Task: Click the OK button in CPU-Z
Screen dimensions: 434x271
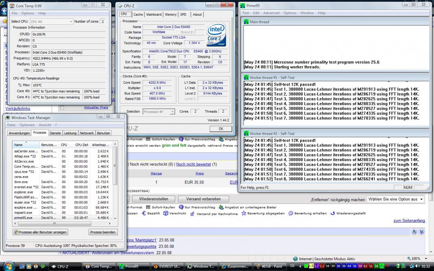Action: tap(221, 129)
